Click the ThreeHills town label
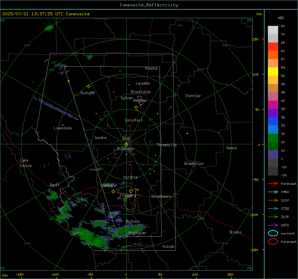298x279 pixels. [x=167, y=145]
